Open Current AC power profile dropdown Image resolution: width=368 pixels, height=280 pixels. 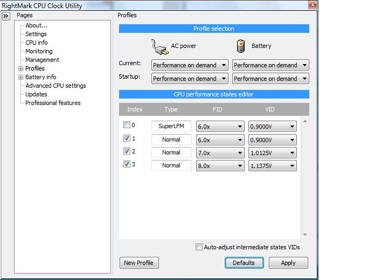190,65
